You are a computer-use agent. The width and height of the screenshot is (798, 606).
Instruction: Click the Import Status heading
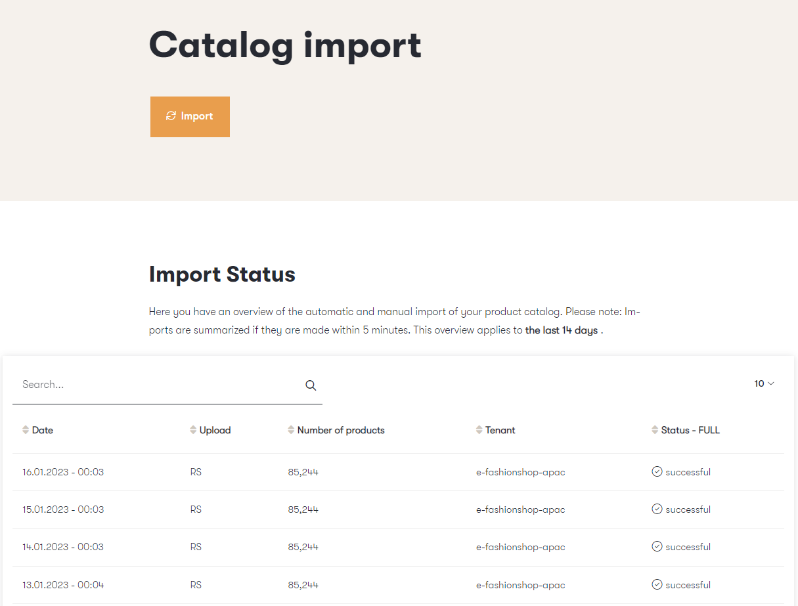[222, 274]
